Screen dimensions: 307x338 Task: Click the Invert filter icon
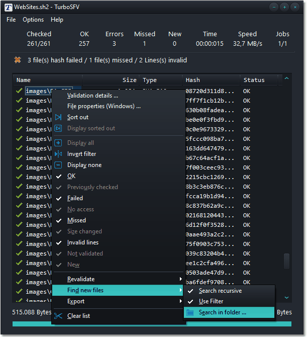(x=58, y=154)
